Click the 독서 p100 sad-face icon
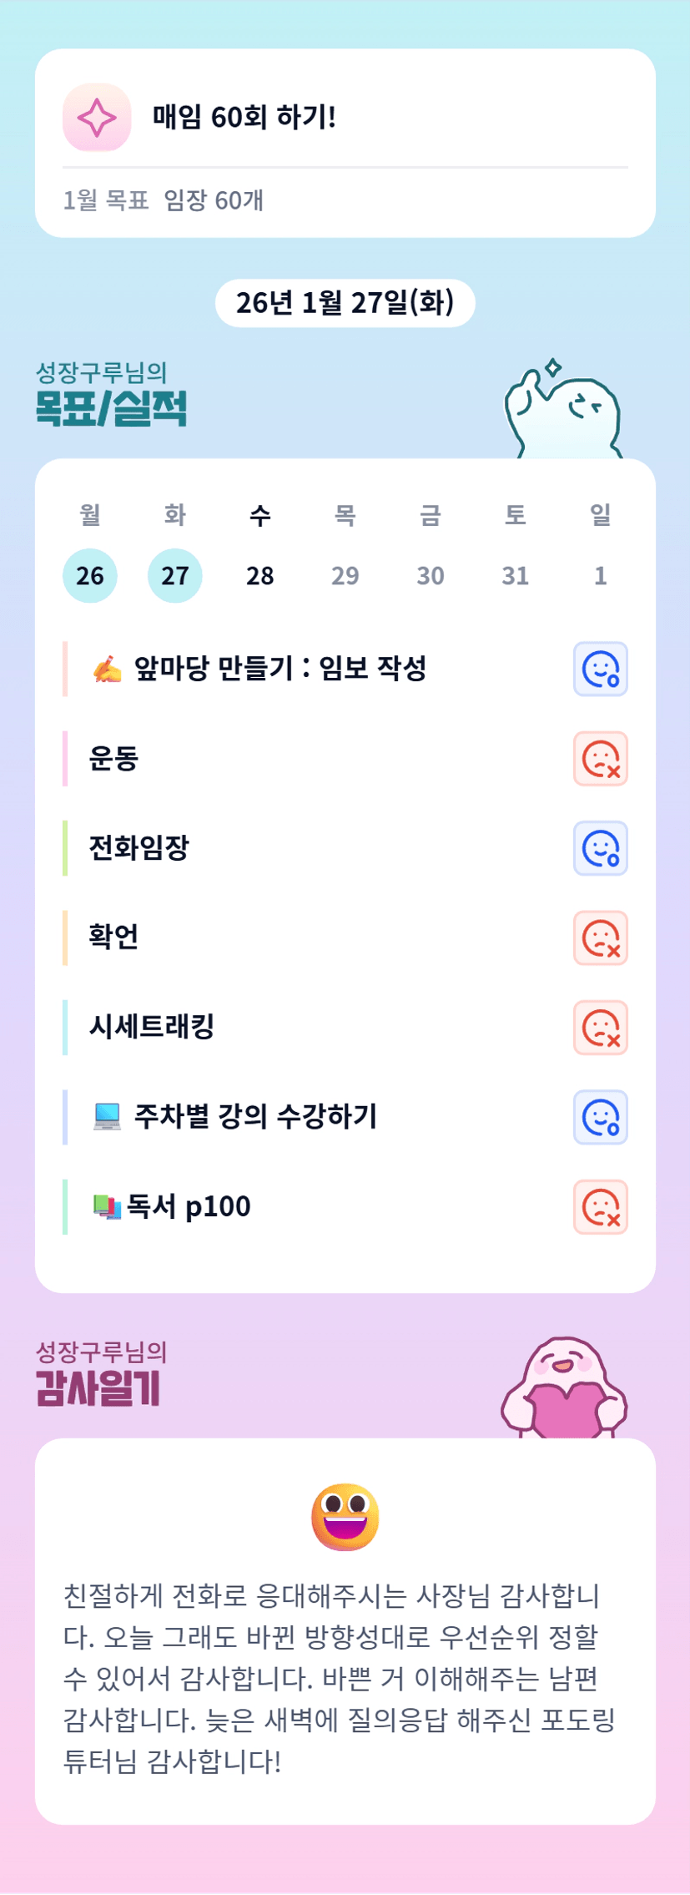The image size is (690, 1895). point(600,1207)
